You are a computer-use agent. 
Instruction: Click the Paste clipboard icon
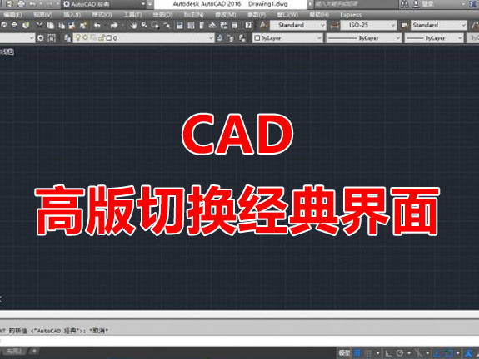pyautogui.click(x=62, y=25)
